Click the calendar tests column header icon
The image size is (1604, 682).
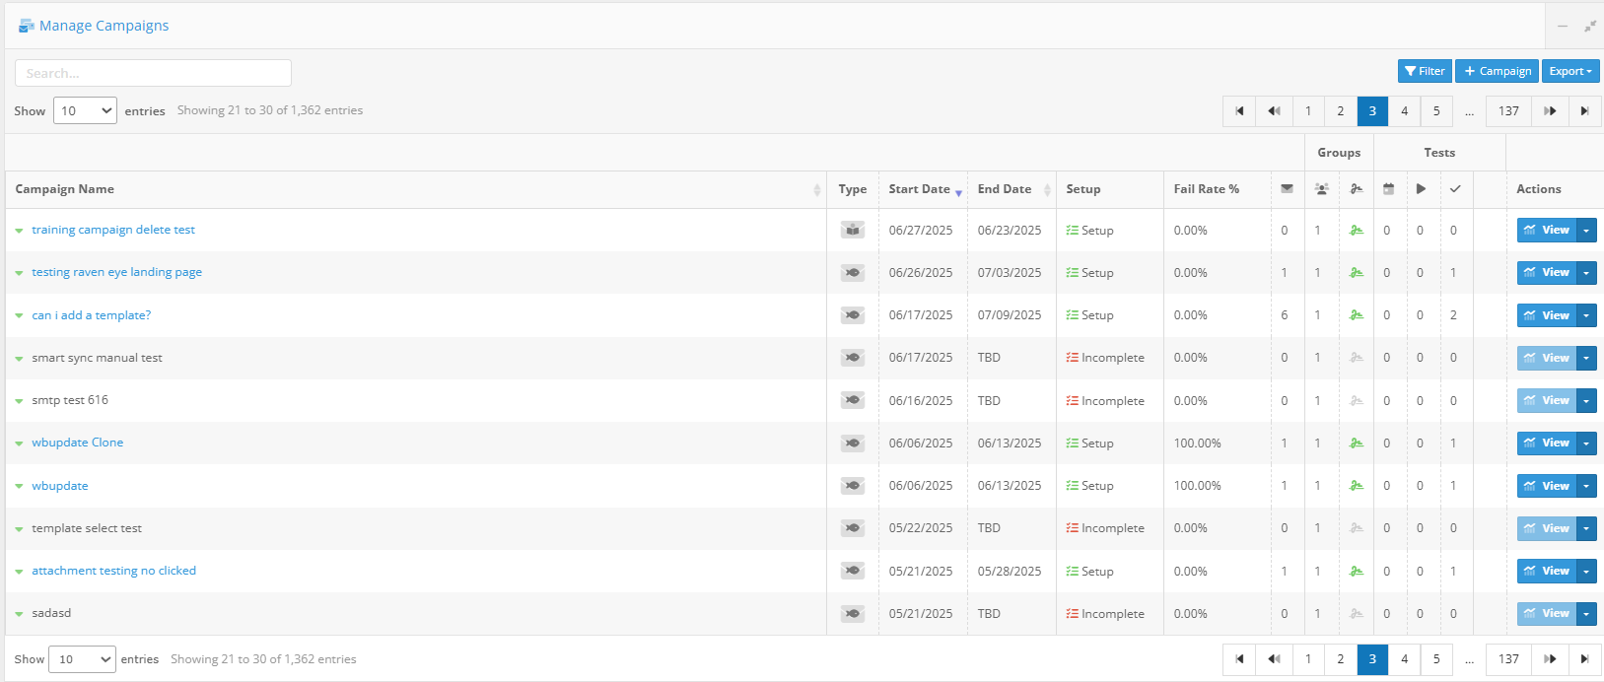[x=1388, y=189]
